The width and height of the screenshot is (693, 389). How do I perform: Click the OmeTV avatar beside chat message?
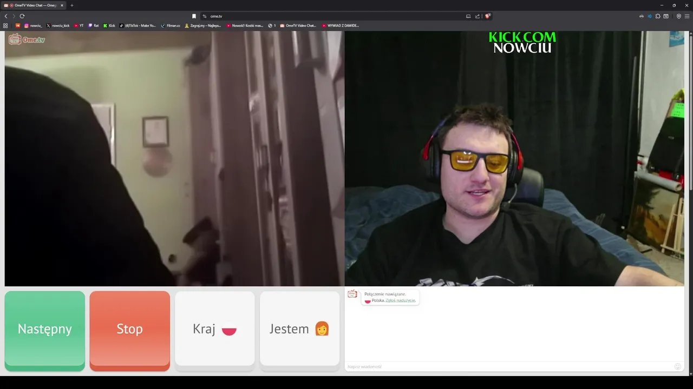pos(352,294)
